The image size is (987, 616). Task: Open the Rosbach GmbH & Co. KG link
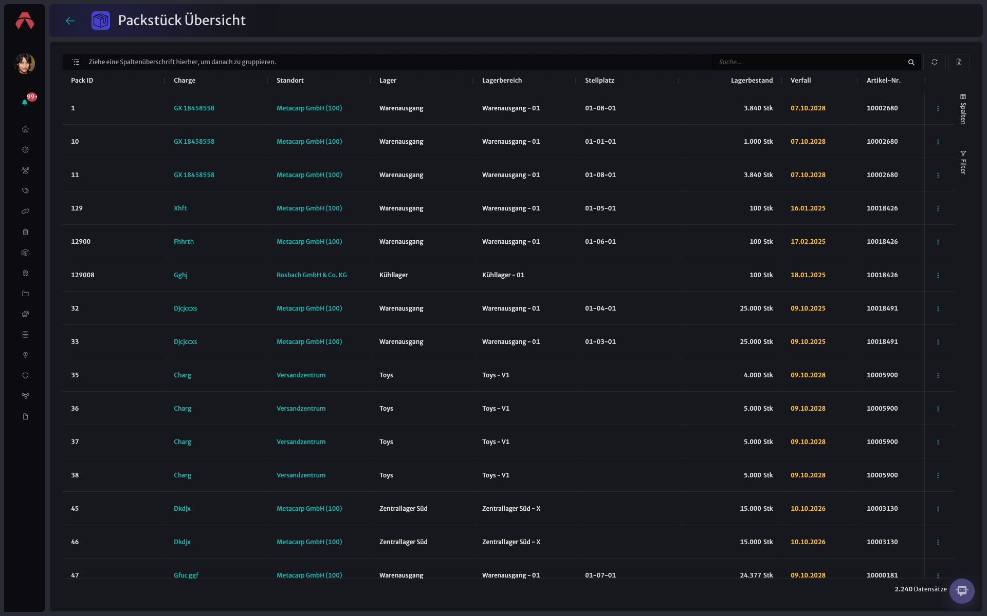(x=312, y=275)
